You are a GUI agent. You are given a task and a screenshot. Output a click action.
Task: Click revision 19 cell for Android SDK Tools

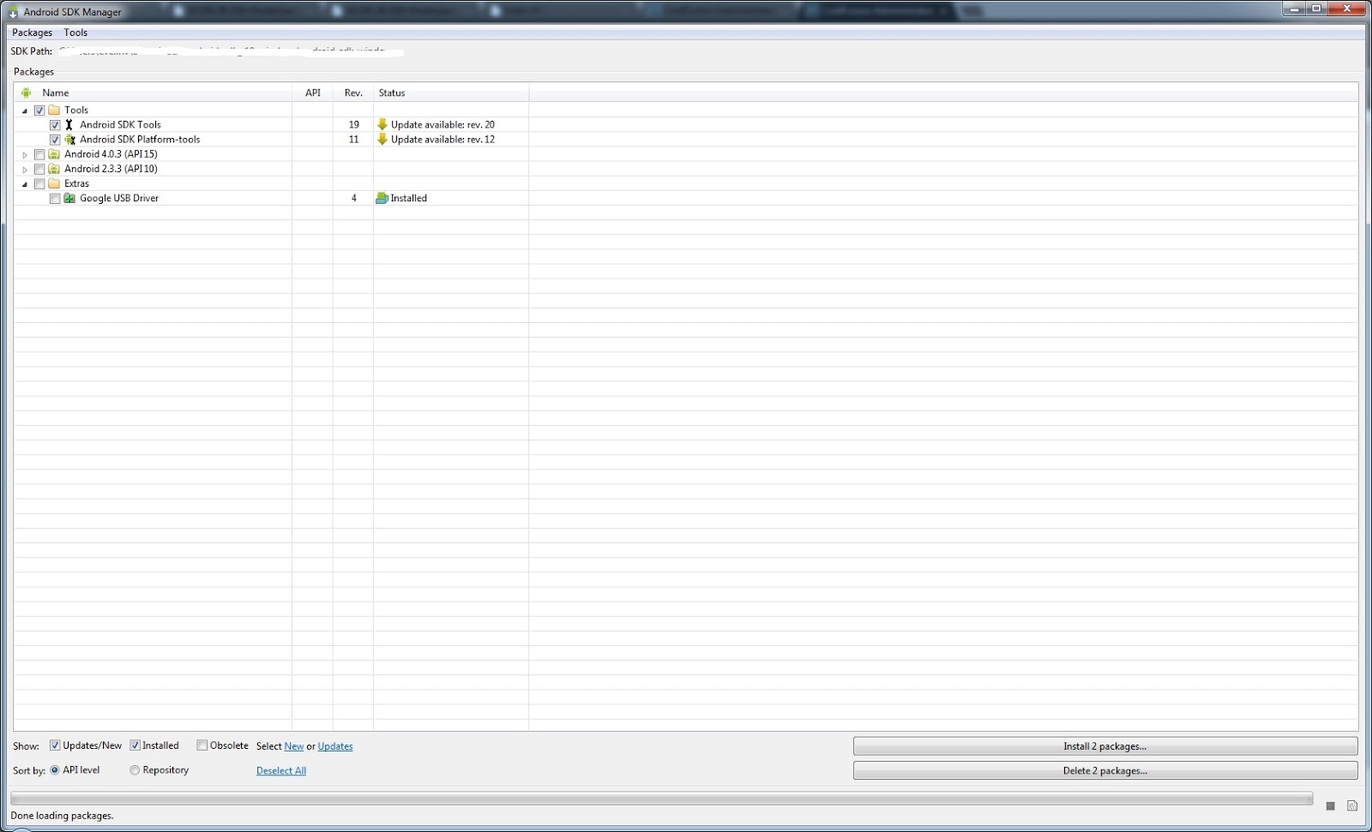pyautogui.click(x=353, y=124)
